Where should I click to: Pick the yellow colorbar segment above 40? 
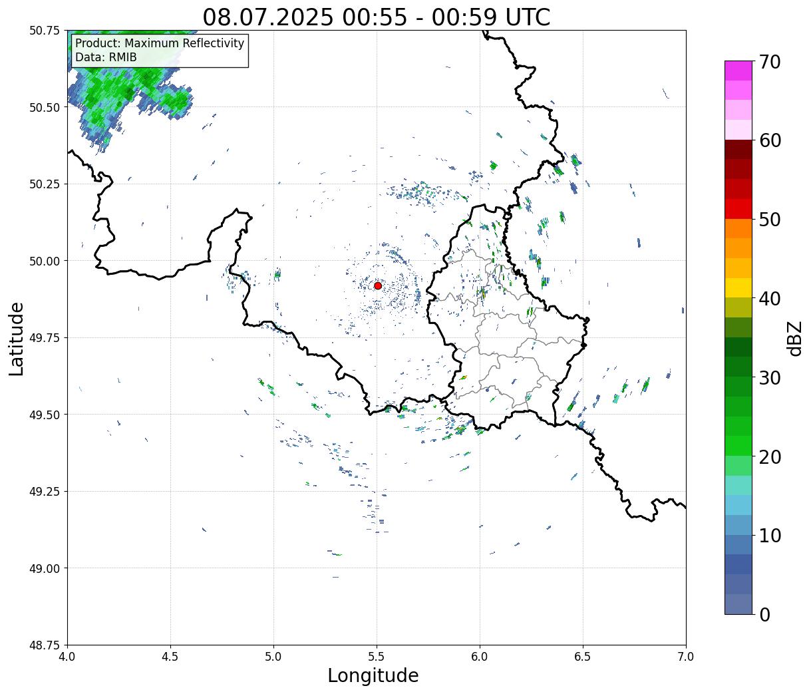click(738, 287)
